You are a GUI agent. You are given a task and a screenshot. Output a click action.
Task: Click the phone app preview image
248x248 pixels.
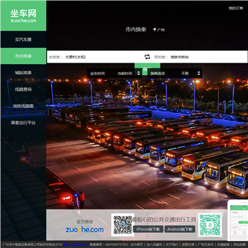(238, 220)
